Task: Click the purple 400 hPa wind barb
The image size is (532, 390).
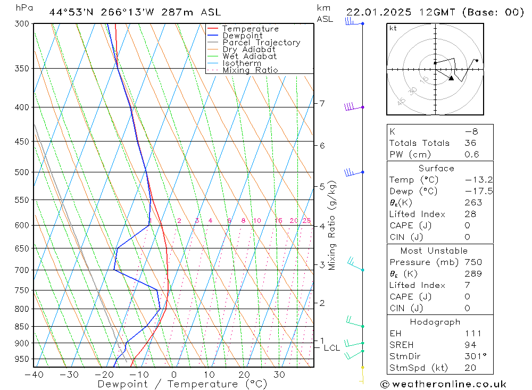Action: click(x=354, y=106)
